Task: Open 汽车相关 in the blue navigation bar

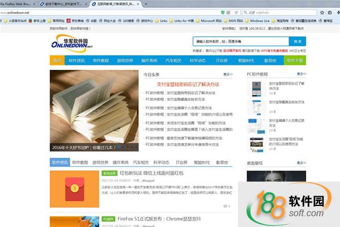Action: tap(173, 60)
